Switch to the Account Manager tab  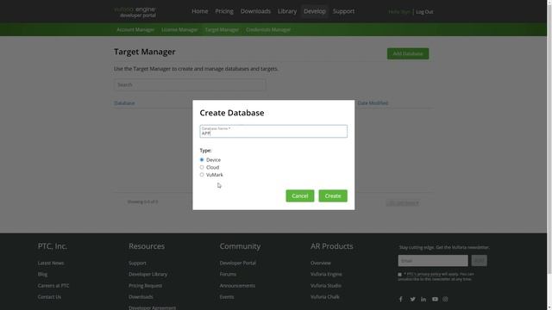coord(135,30)
